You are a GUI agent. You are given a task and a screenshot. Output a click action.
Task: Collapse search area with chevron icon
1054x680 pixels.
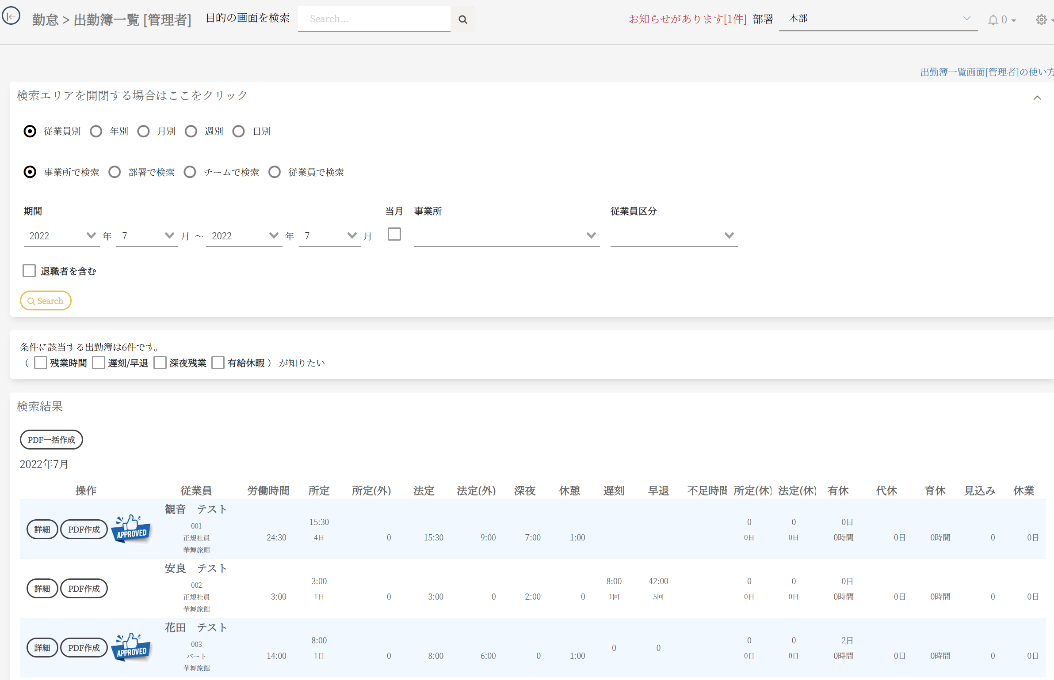[x=1037, y=98]
